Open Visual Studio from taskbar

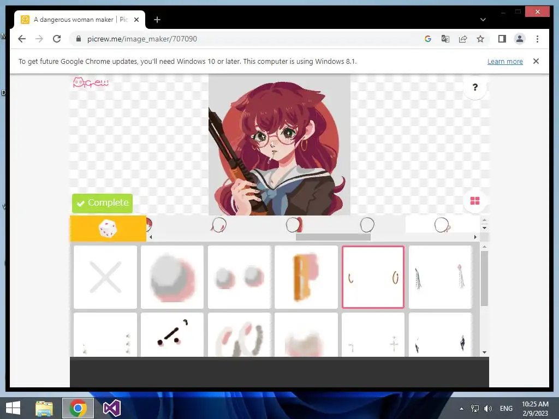(111, 408)
